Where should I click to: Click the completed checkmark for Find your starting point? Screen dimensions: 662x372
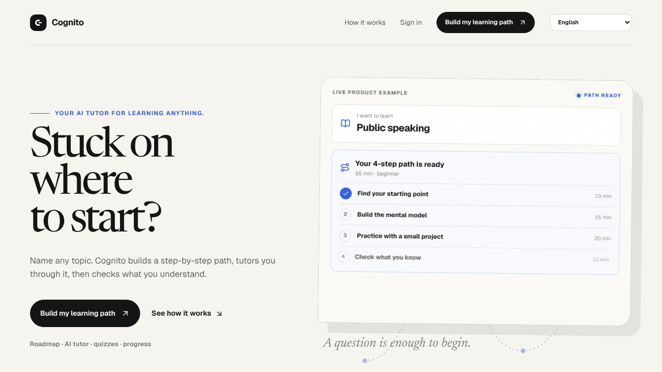(x=346, y=193)
